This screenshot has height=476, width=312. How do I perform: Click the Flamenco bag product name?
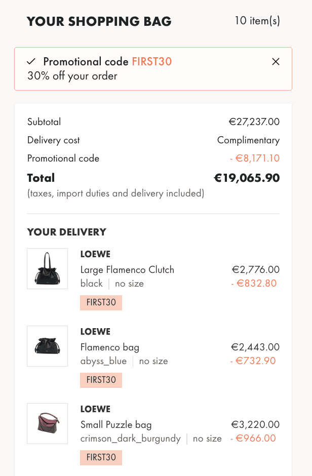pos(110,347)
